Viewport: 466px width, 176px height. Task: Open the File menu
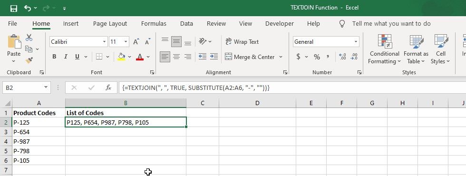point(12,24)
